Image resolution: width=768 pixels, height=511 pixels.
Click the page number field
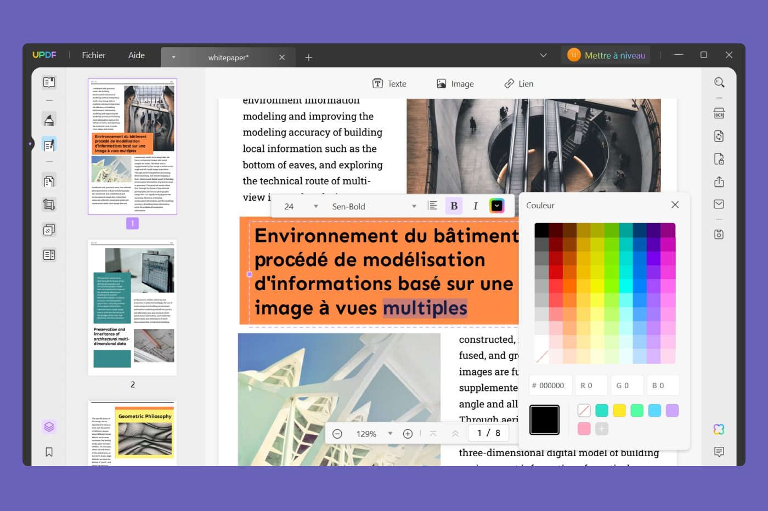[488, 433]
